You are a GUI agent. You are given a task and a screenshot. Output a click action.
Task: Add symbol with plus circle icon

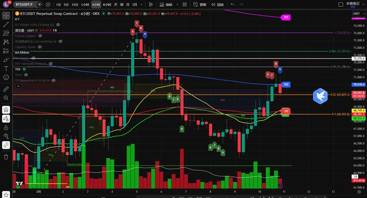coord(48,5)
